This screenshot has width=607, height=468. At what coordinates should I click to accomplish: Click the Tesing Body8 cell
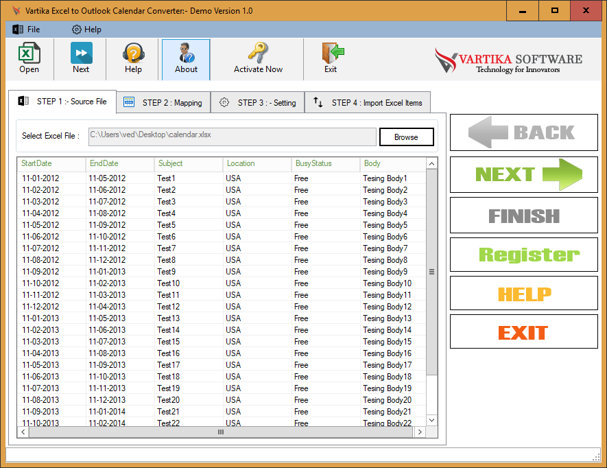(x=393, y=260)
